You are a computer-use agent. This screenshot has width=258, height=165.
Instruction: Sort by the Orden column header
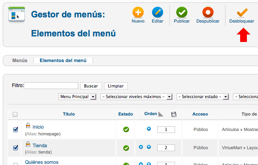coord(150,114)
